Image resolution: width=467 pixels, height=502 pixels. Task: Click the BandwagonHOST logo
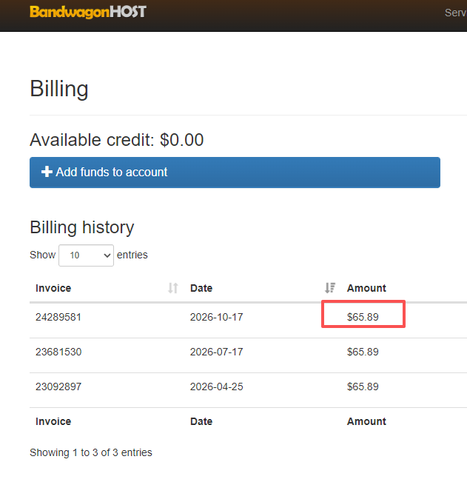(x=88, y=12)
